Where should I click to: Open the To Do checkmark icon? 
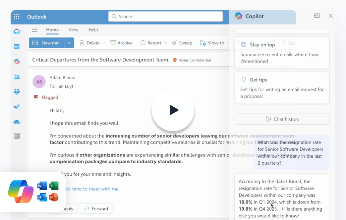click(17, 107)
